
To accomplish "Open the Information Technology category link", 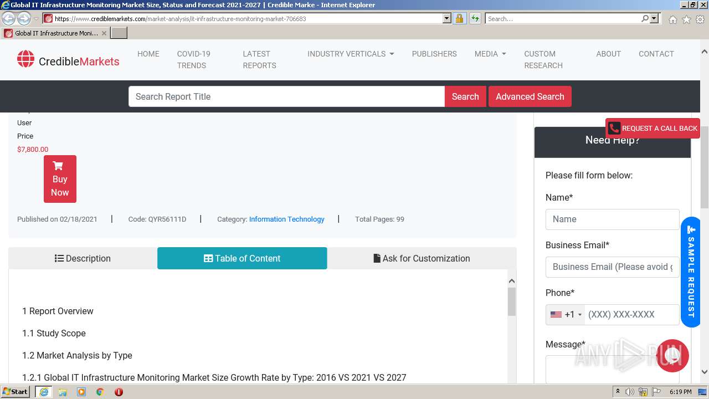I will coord(287,219).
